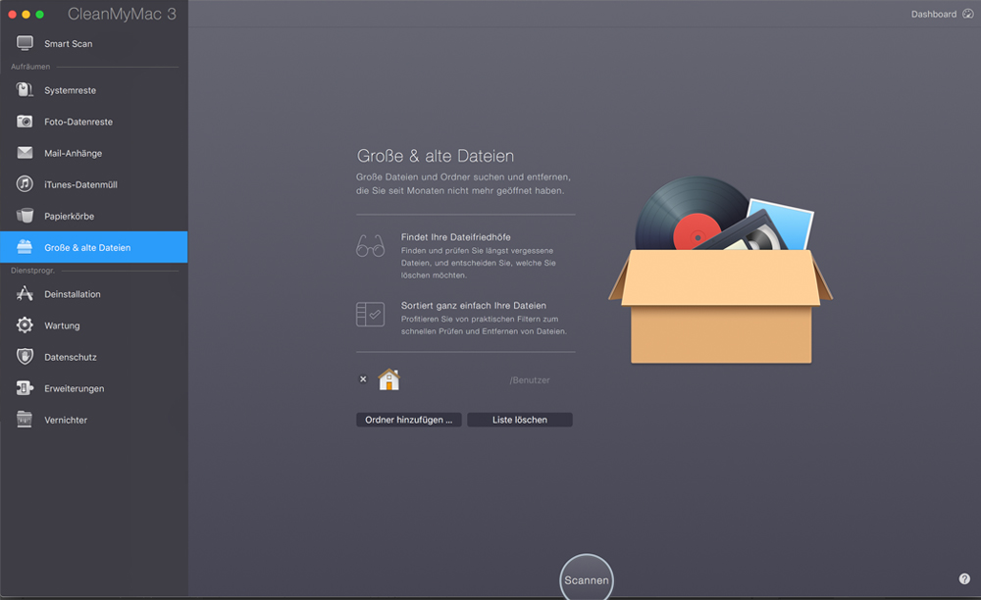Switch to Wartung utility
The height and width of the screenshot is (600, 981).
point(94,325)
